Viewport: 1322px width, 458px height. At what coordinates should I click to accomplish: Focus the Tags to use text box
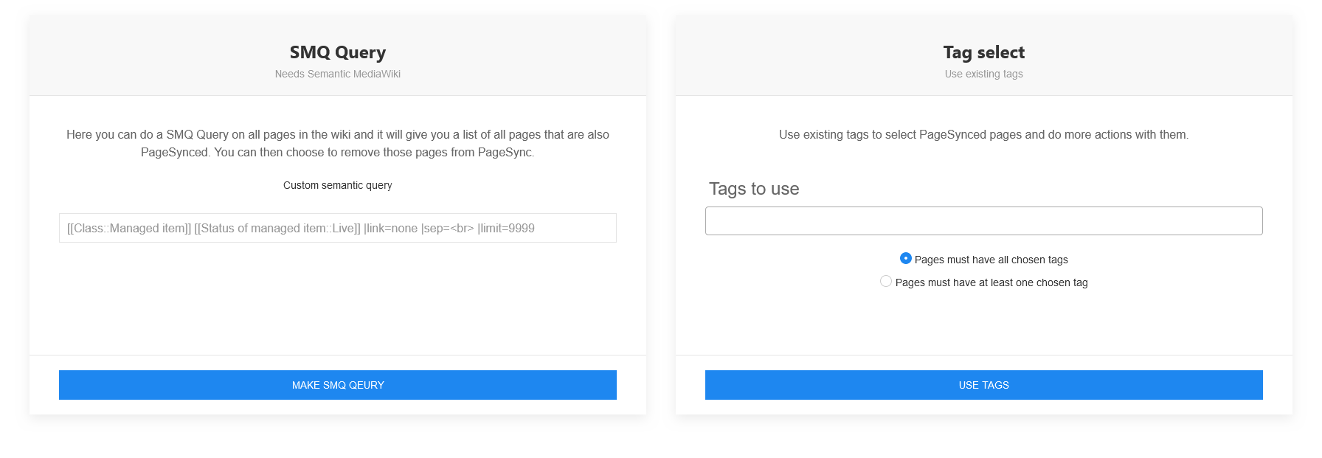click(x=983, y=221)
